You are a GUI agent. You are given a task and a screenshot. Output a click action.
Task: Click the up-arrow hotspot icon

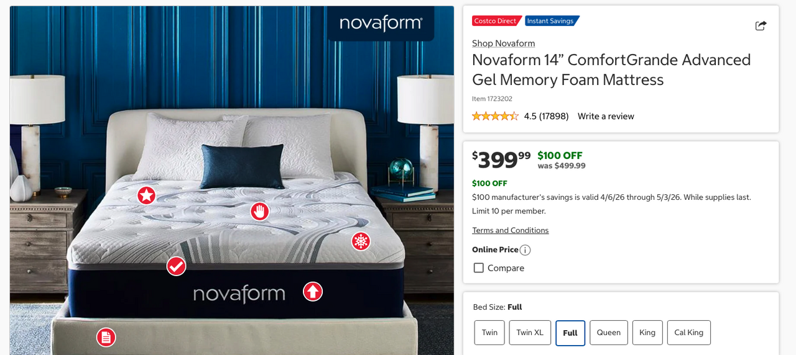tap(313, 291)
